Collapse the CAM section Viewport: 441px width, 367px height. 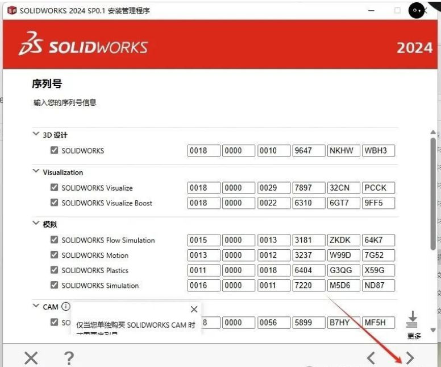coord(36,306)
